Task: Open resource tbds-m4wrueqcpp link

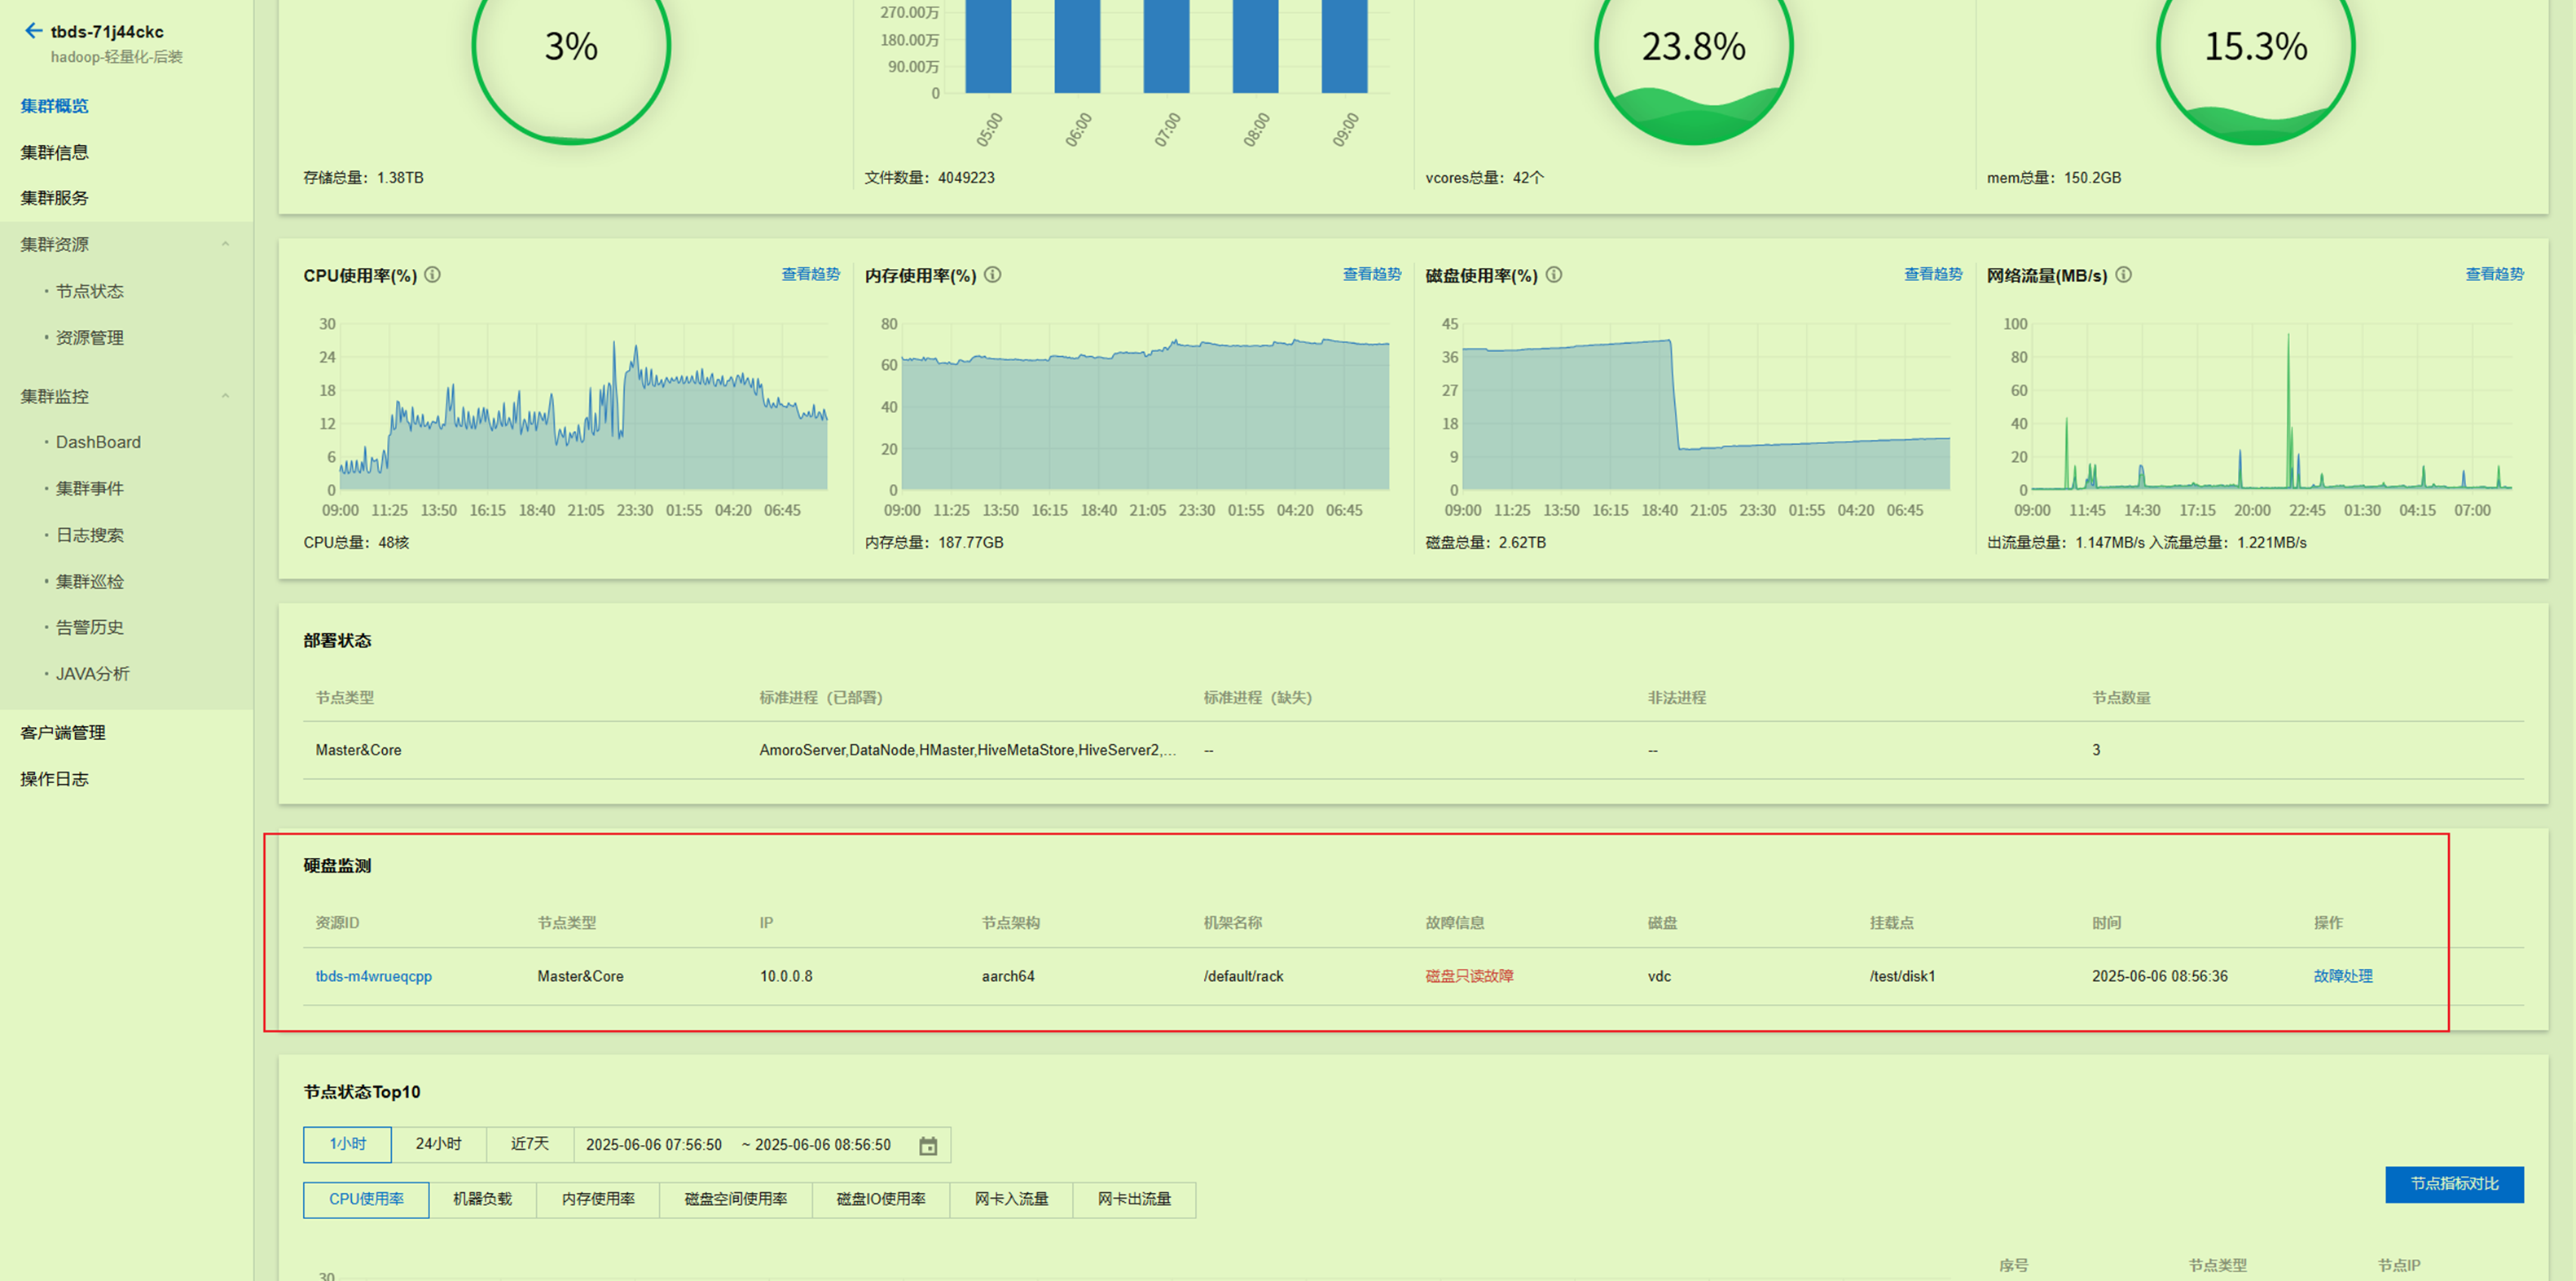Action: click(x=373, y=976)
